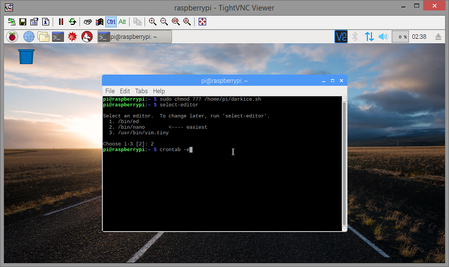Viewport: 449px width, 267px height.
Task: Open the file manager folders icon
Action: pyautogui.click(x=44, y=37)
